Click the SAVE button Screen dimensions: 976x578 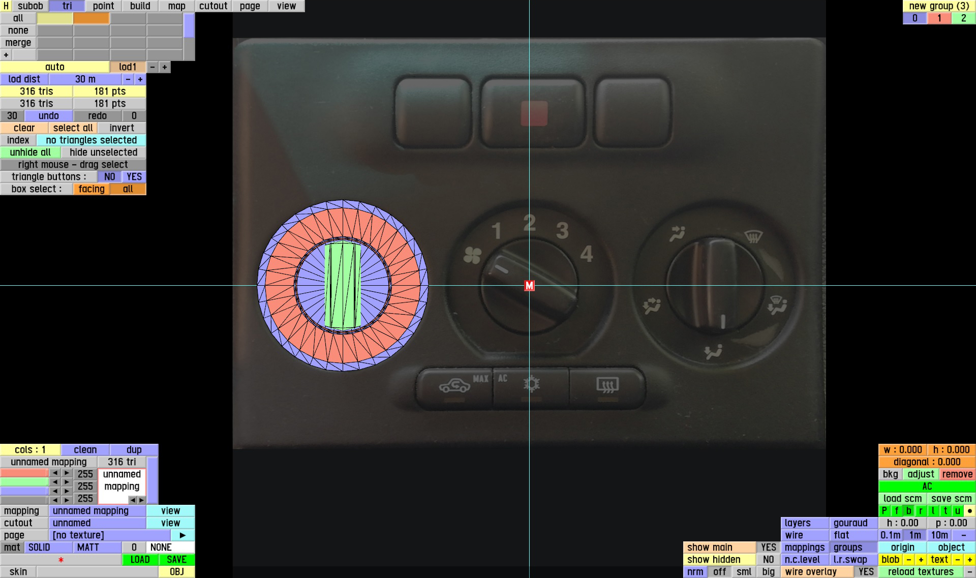[176, 560]
